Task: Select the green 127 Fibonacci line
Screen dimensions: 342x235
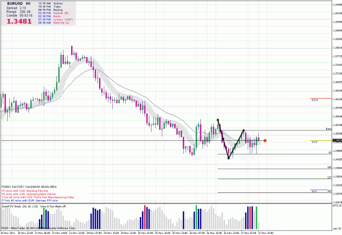Action: click(275, 179)
